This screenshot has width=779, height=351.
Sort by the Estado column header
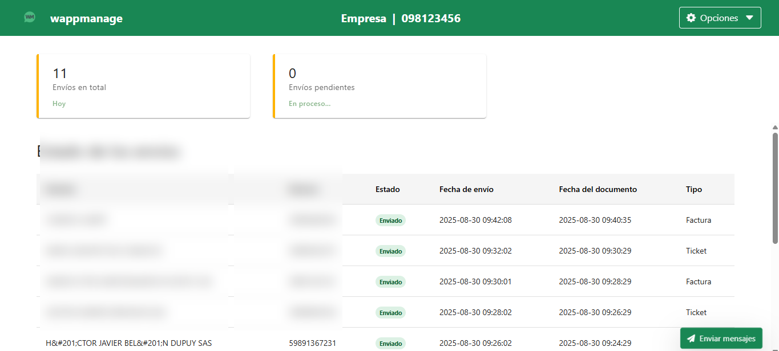(x=388, y=189)
